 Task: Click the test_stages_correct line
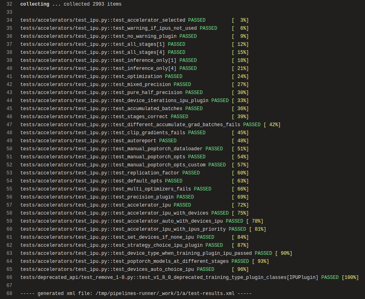tap(134, 116)
